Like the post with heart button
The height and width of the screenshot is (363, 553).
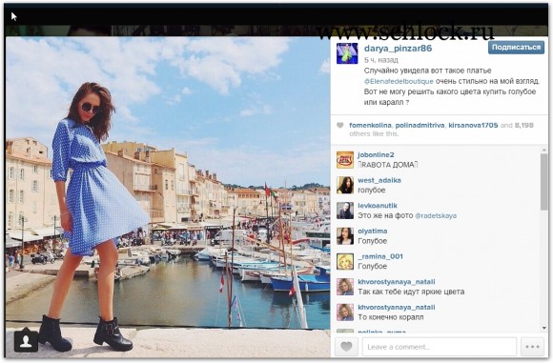[346, 347]
